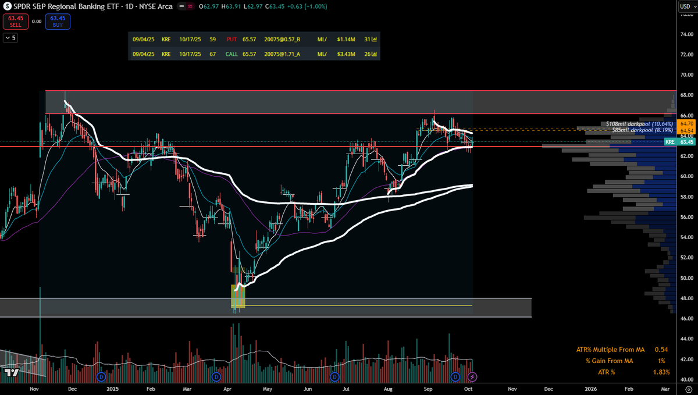Click the dividend D marker between March and April
698x395 pixels.
point(217,377)
